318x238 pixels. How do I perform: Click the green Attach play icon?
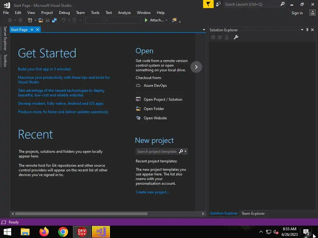pyautogui.click(x=146, y=20)
